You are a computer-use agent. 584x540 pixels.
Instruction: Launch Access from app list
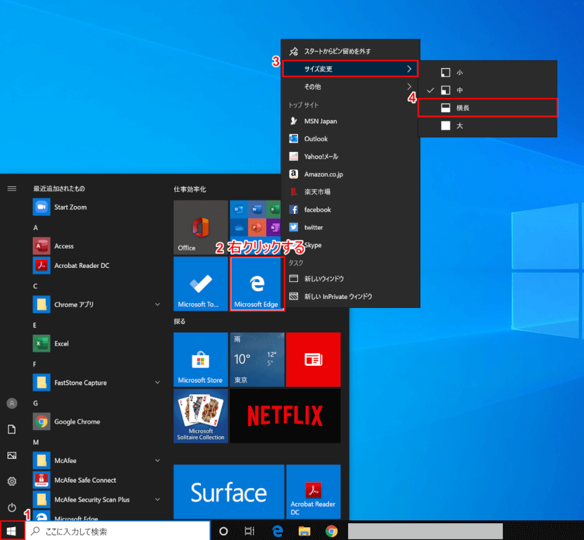coord(97,246)
